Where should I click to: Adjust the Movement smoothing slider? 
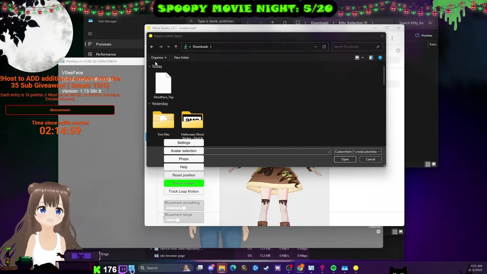coord(184,208)
